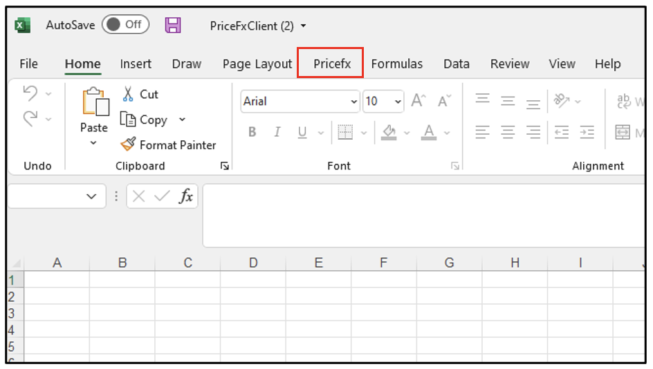Apply Italic formatting

click(x=277, y=132)
